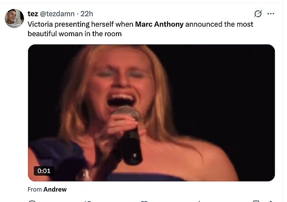
Task: Open the tweet via the 22h timestamp
Action: pos(86,14)
